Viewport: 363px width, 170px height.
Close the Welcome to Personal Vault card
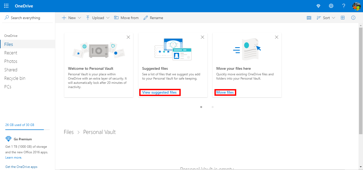pyautogui.click(x=128, y=37)
